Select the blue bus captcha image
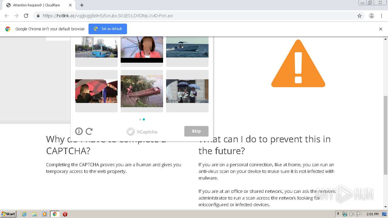 96,47
